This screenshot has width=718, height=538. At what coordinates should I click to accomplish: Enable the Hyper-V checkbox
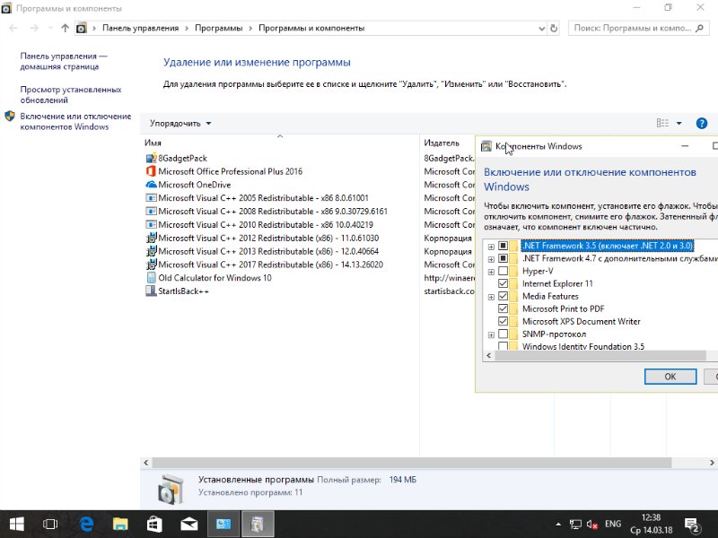[503, 271]
